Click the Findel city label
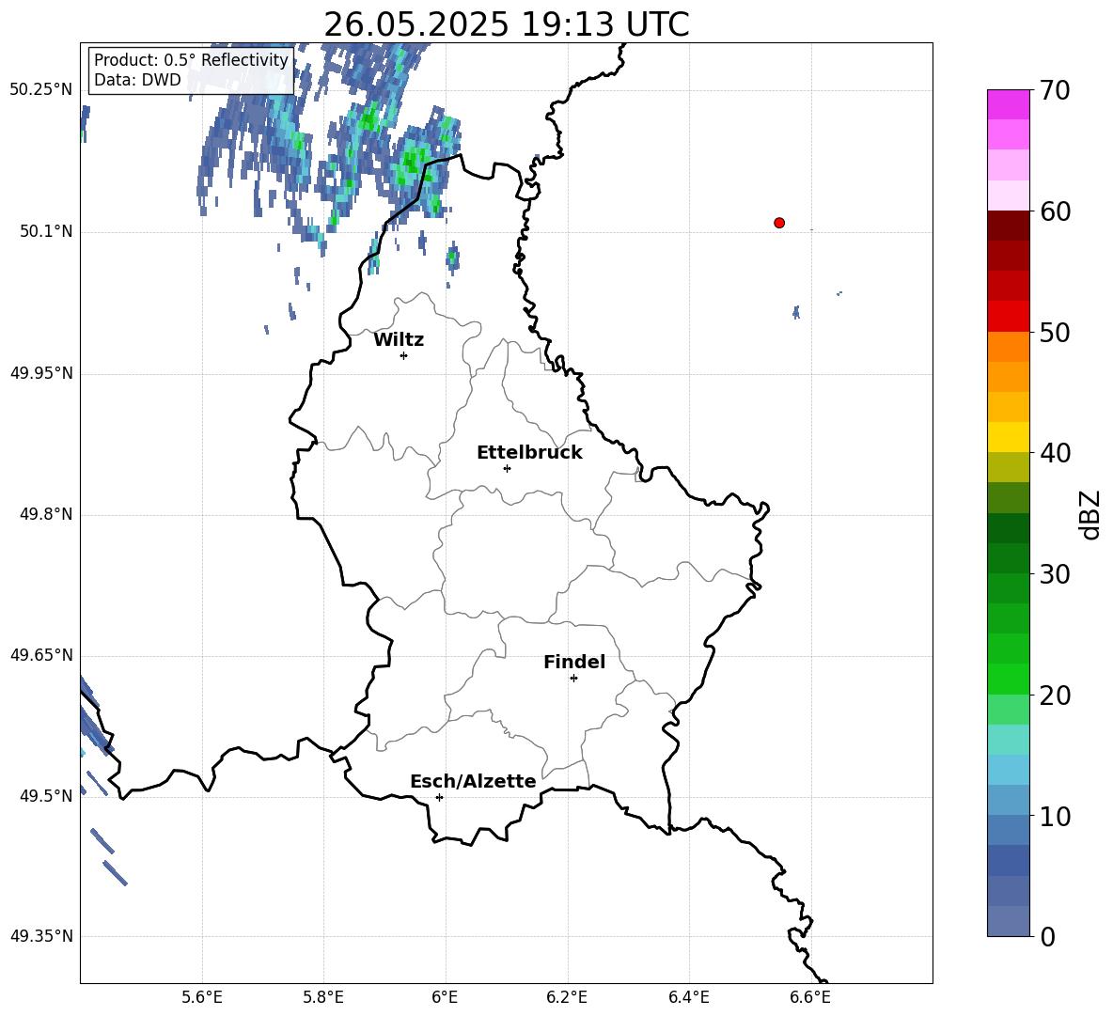 tap(574, 662)
